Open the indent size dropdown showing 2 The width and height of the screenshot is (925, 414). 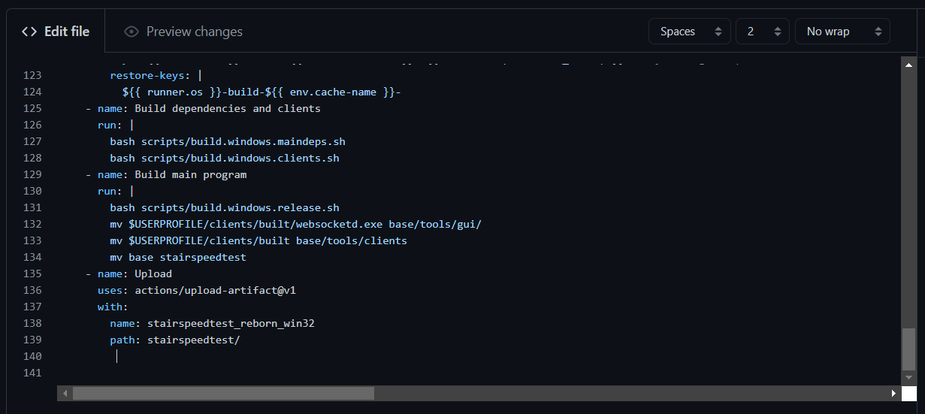coord(763,32)
